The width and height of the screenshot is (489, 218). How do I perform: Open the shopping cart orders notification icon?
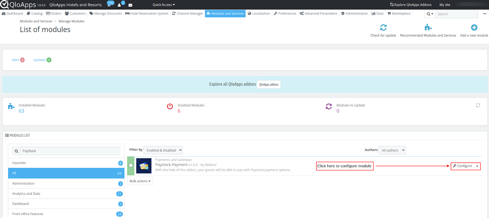109,5
